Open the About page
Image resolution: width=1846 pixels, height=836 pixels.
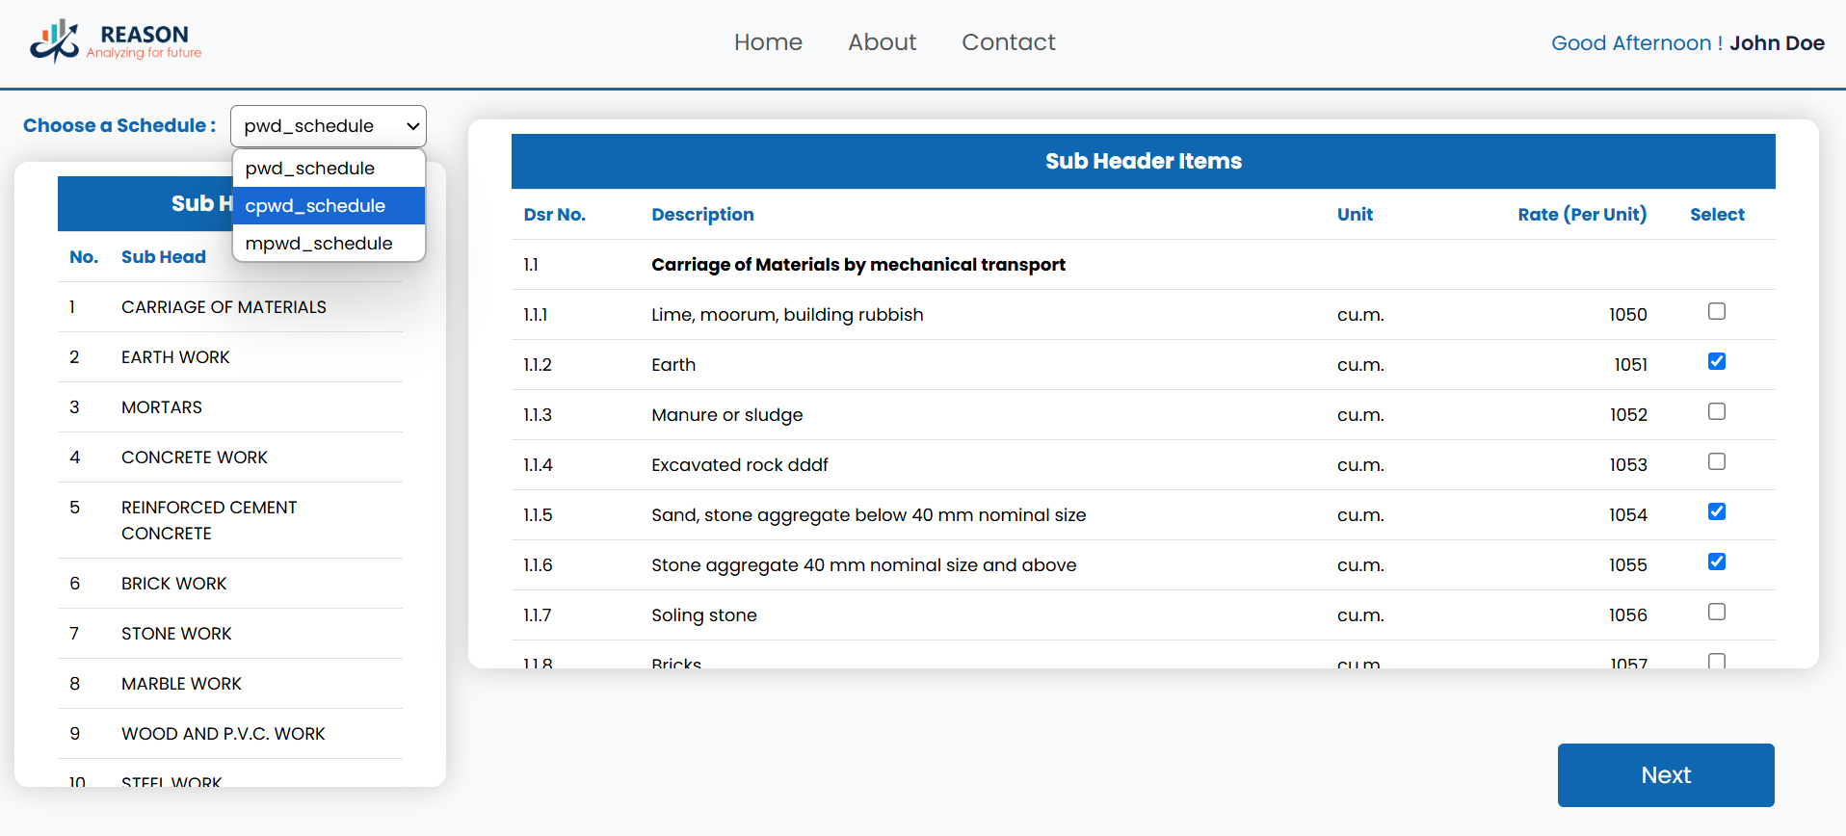[882, 42]
